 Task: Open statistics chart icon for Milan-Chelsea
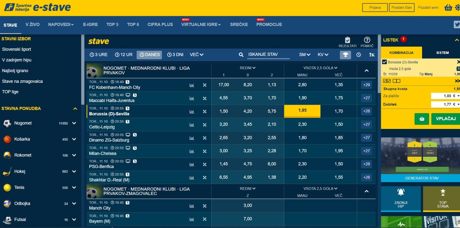tap(192, 151)
